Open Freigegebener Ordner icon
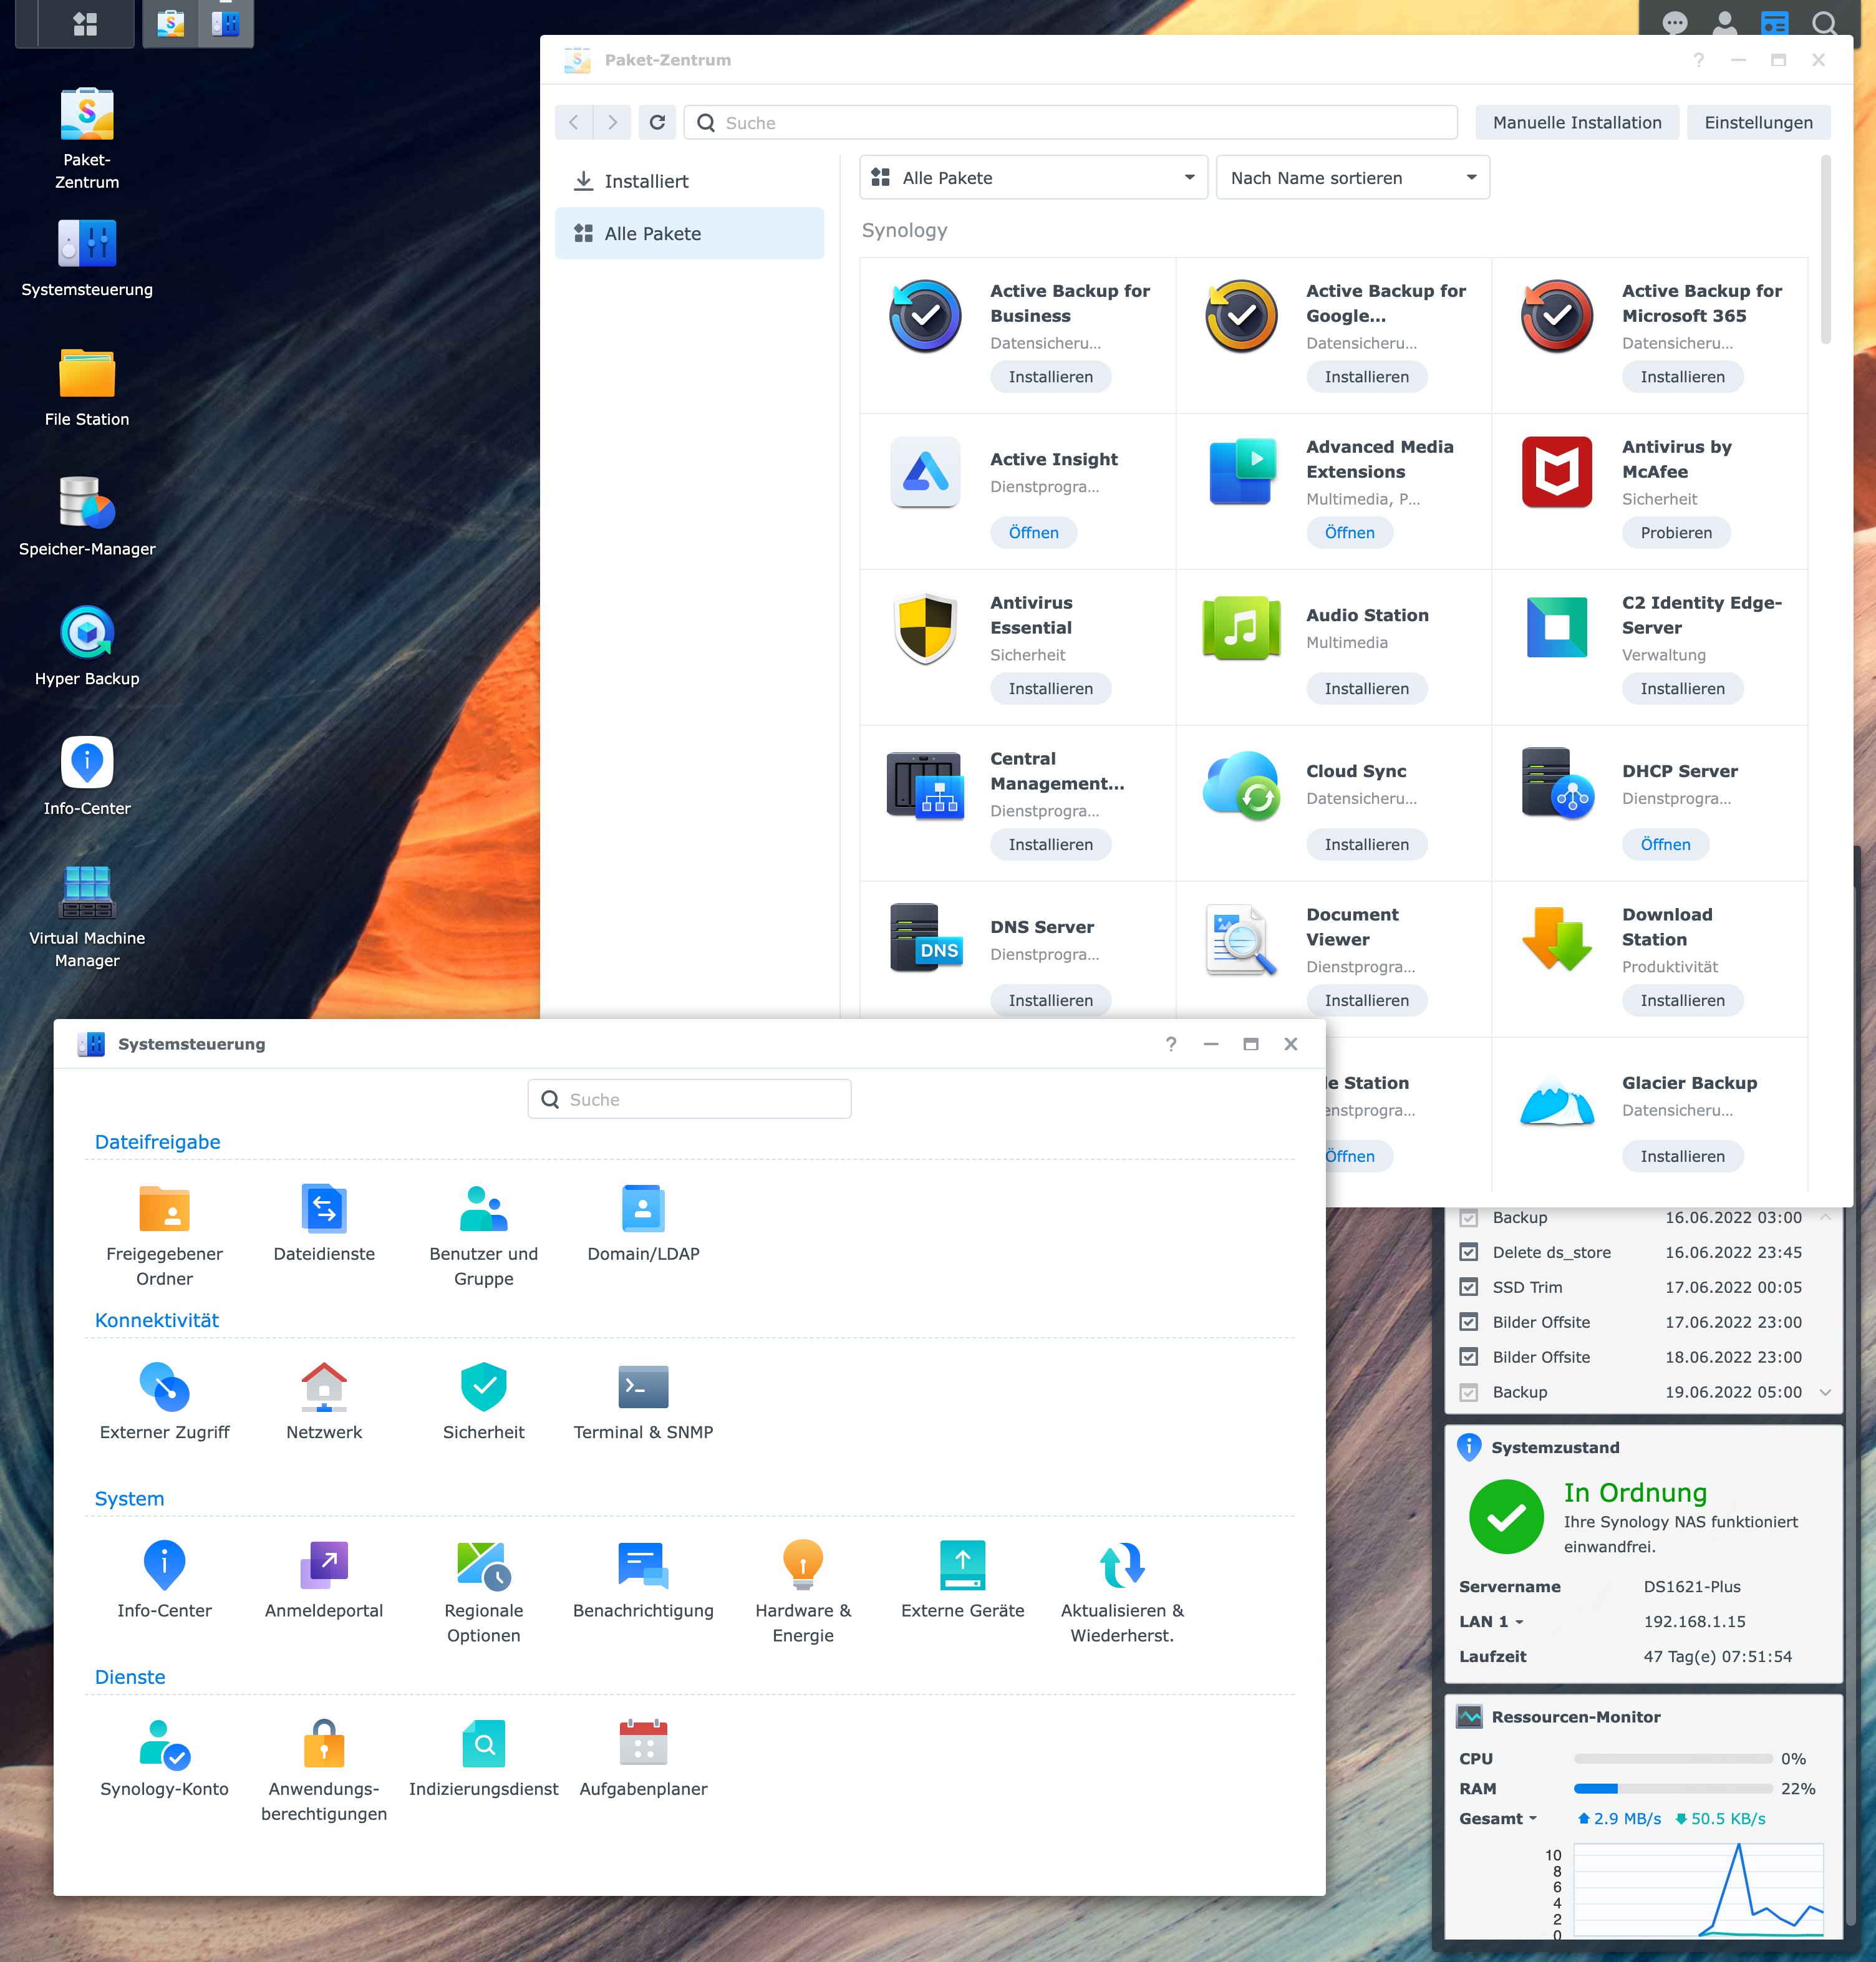1876x1962 pixels. [164, 1209]
